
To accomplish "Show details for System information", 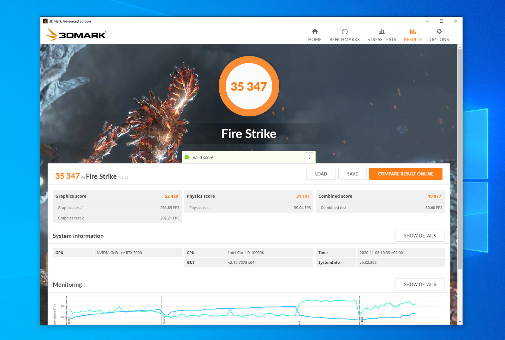I will (x=420, y=236).
